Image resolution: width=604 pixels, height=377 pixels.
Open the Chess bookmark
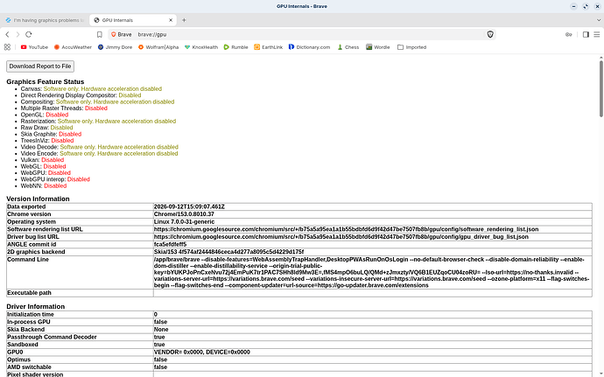point(348,47)
